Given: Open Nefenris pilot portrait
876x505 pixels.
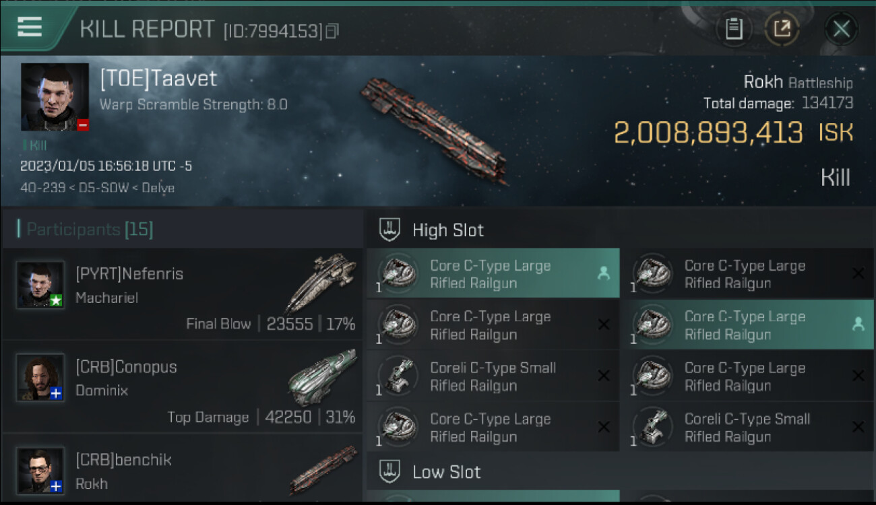Looking at the screenshot, I should click(x=40, y=285).
